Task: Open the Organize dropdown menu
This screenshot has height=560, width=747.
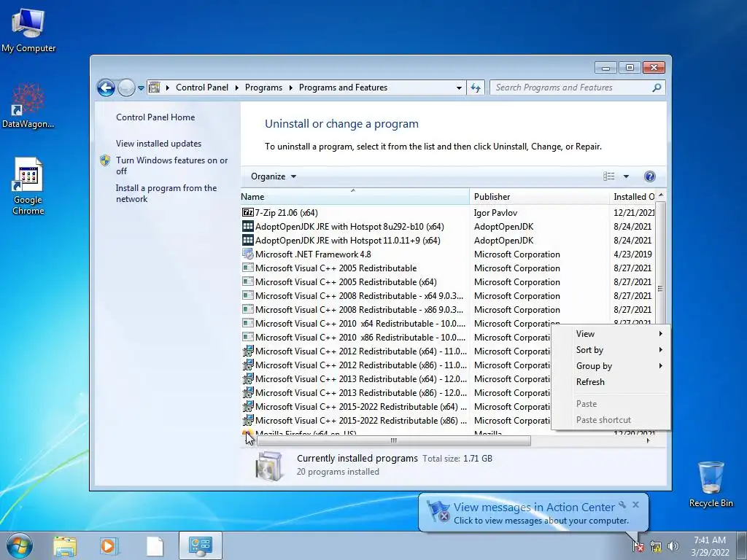Action: click(x=274, y=176)
